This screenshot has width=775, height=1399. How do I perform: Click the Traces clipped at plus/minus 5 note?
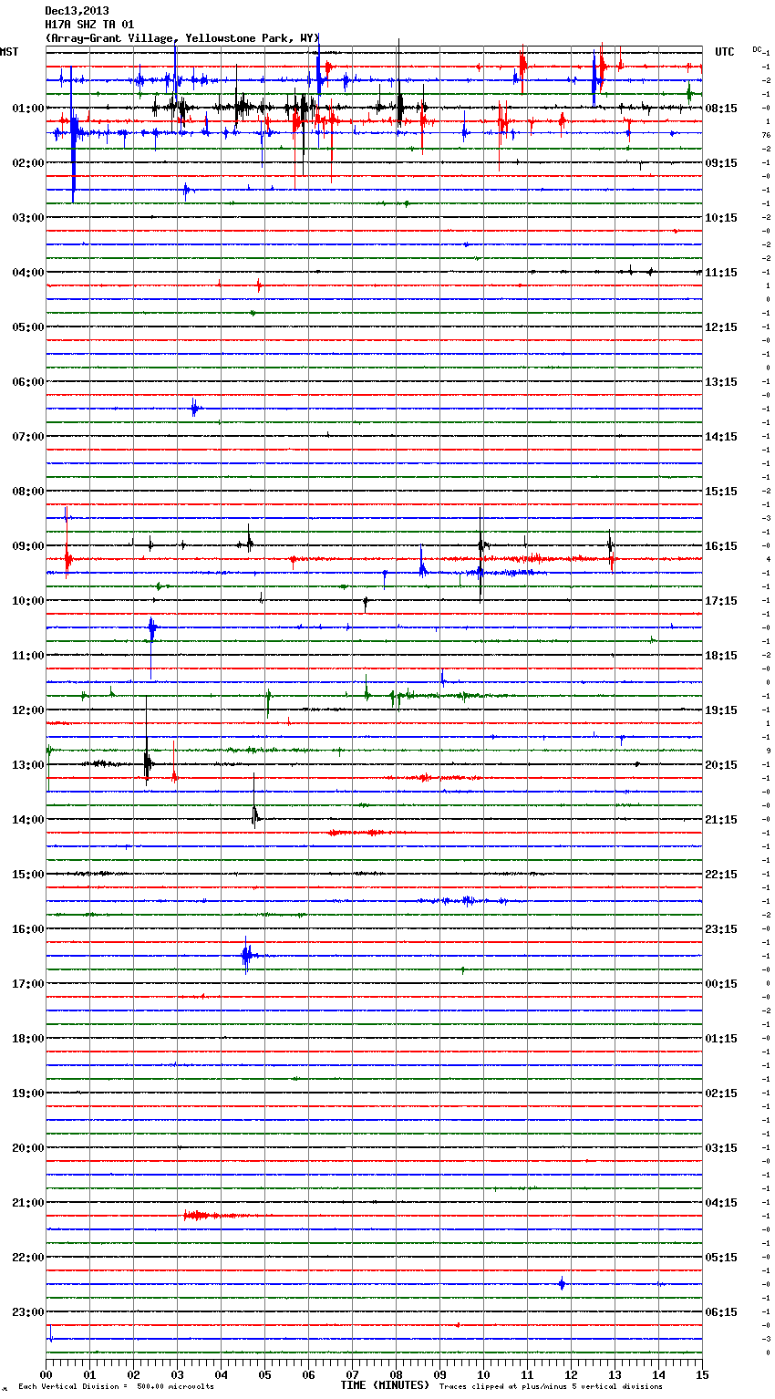point(551,1387)
